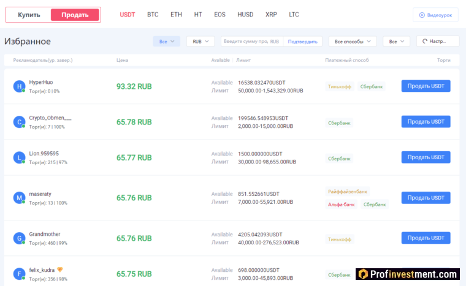Image resolution: width=466 pixels, height=286 pixels.
Task: Click HyperHuo's avatar icon
Action: 20,86
